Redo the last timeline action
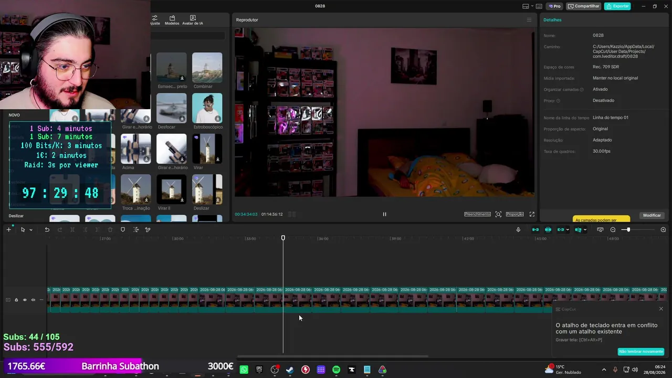This screenshot has width=672, height=378. tap(59, 229)
